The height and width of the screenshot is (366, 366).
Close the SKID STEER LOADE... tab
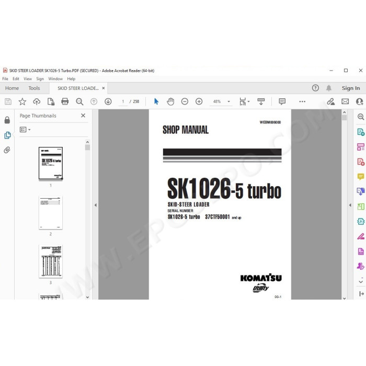click(x=103, y=88)
